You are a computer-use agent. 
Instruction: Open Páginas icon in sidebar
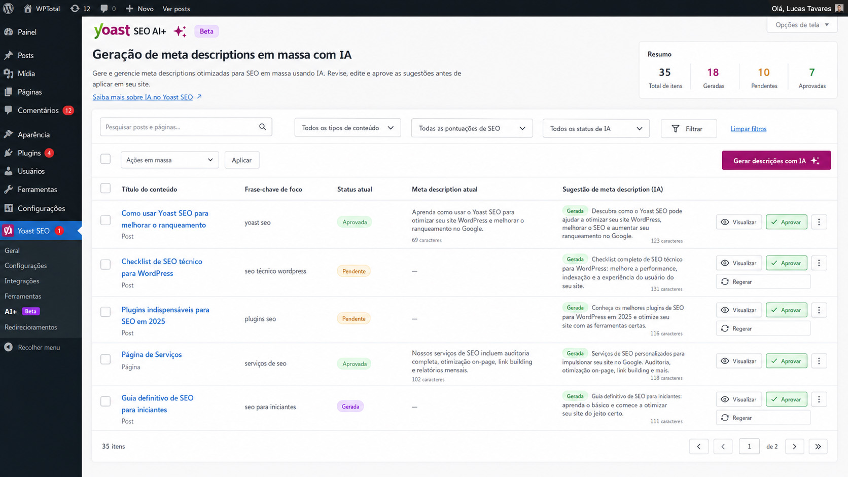point(9,92)
